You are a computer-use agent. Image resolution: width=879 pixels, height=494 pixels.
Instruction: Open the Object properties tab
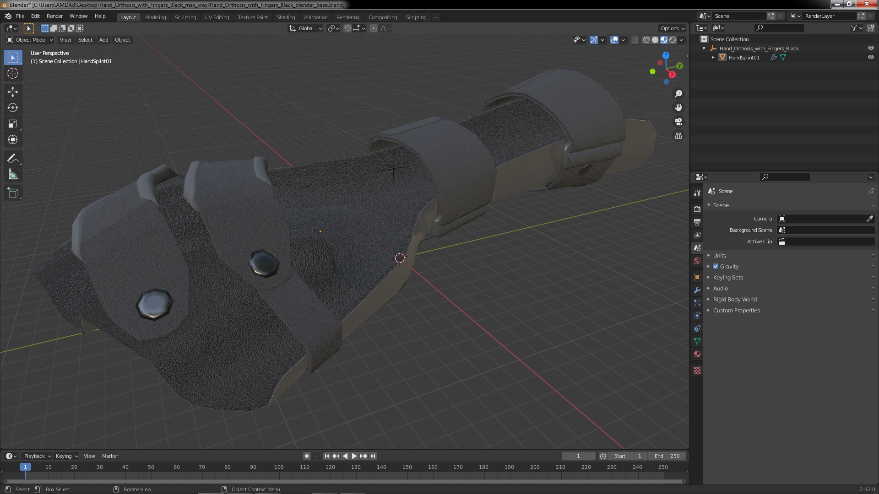pos(697,277)
